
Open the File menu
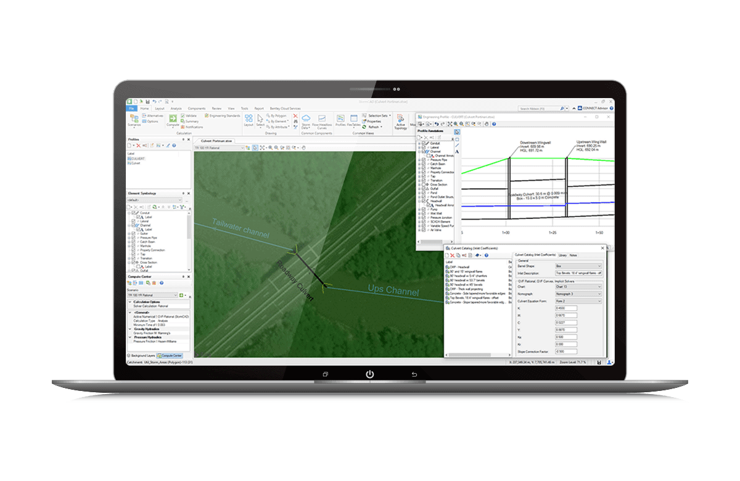tap(131, 108)
